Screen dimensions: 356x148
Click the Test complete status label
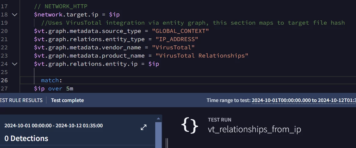[x=68, y=100]
